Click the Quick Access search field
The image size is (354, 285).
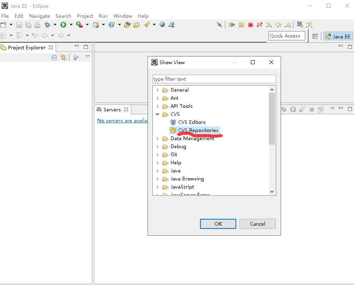tap(287, 36)
